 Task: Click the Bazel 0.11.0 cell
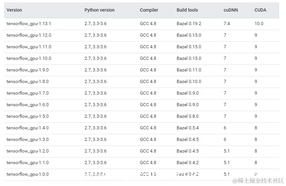tap(189, 70)
